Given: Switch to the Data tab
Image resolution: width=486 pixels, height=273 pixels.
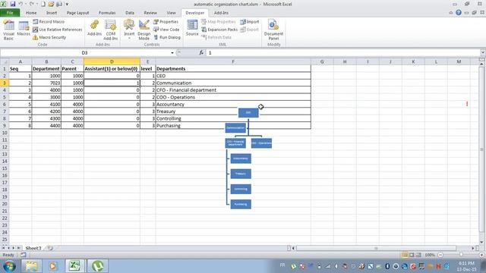Looking at the screenshot, I should [130, 13].
